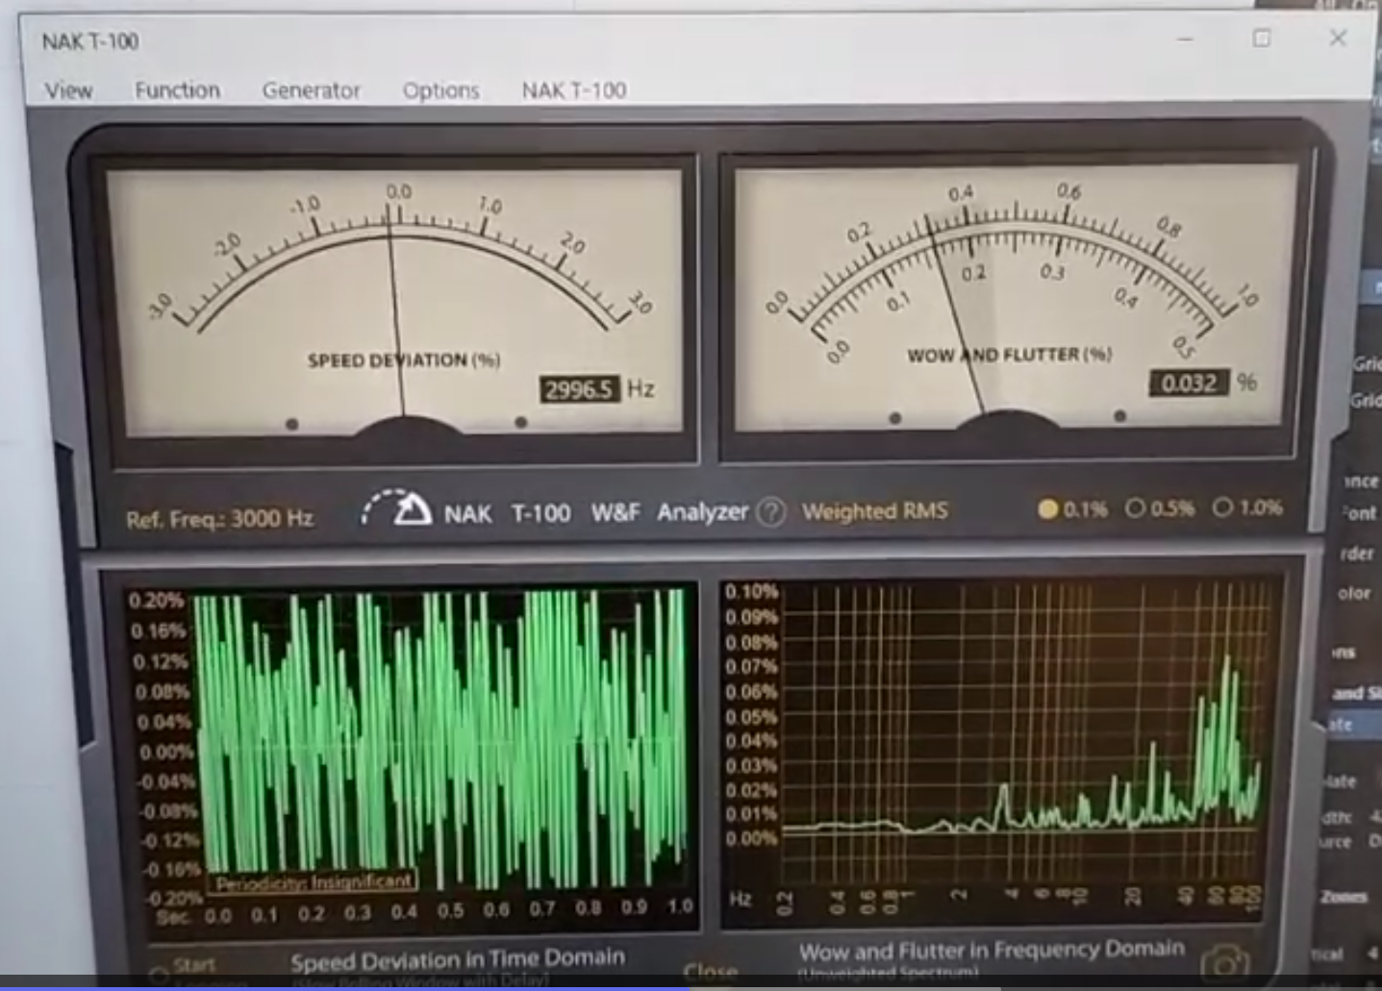The width and height of the screenshot is (1382, 991).
Task: Open the Function menu
Action: click(177, 90)
